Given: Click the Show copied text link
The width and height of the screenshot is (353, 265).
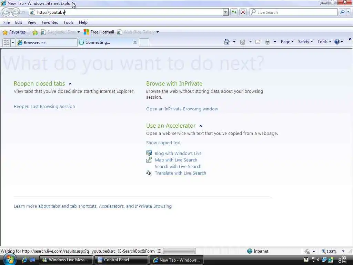Looking at the screenshot, I should 163,143.
